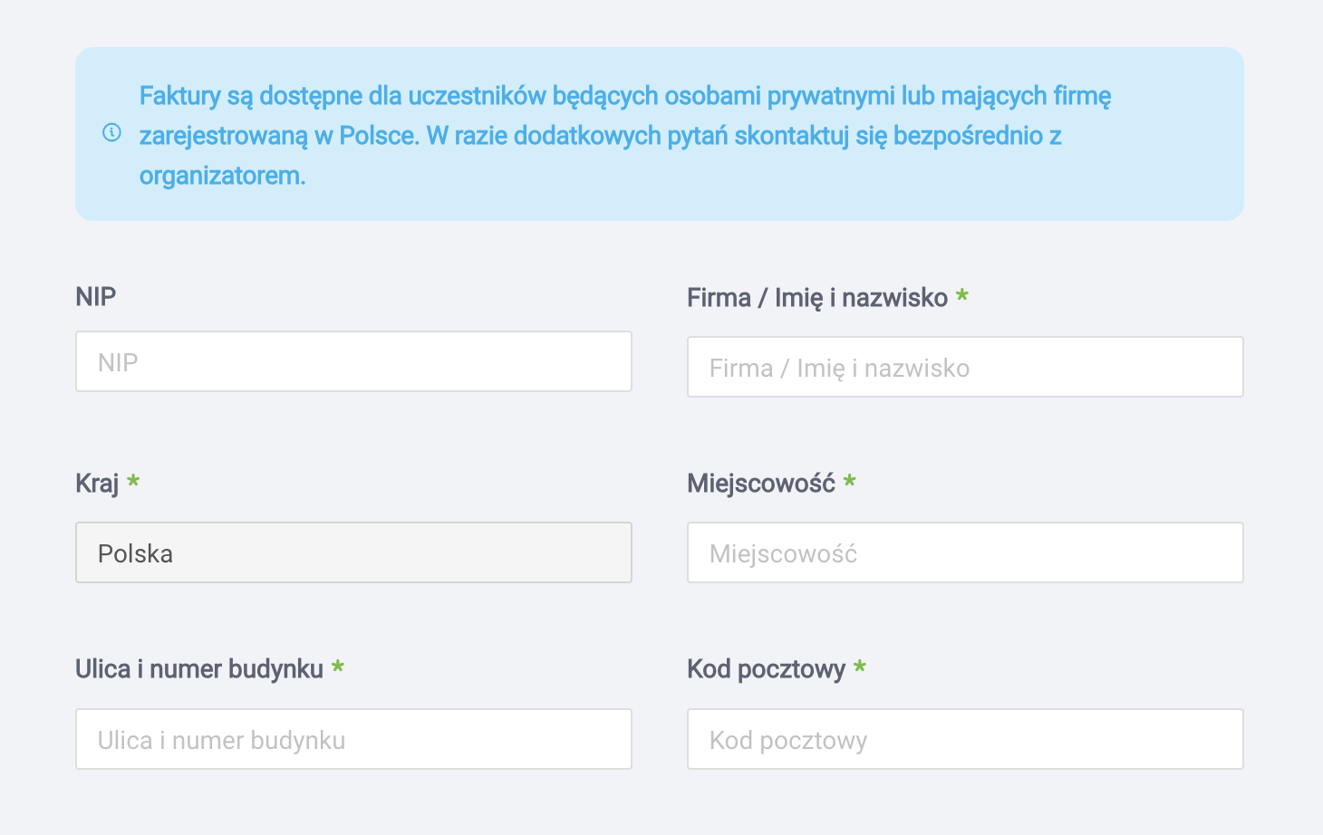The image size is (1323, 835).
Task: Click the 'Ulica i numer budynku' label
Action: (199, 669)
